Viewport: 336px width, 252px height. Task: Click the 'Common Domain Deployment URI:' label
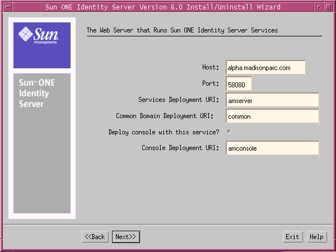click(165, 116)
